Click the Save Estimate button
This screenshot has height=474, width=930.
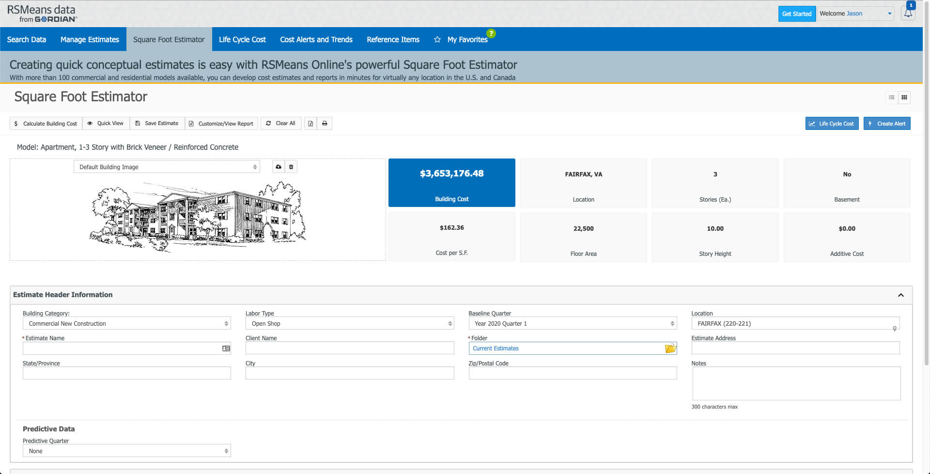[157, 124]
